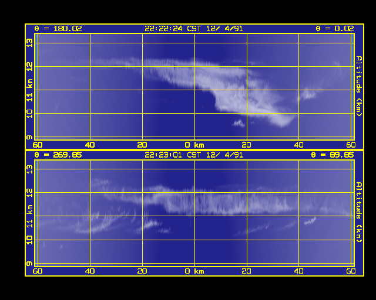This screenshot has height=300, width=376.
Task: Click the right "40" distance label under the top panel
Action: click(299, 145)
